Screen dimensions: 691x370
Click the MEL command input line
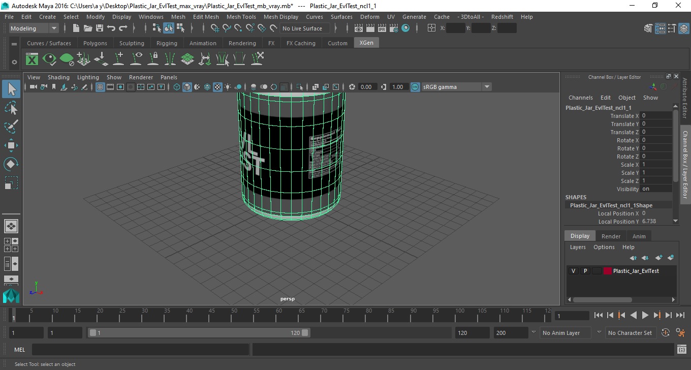[140, 350]
